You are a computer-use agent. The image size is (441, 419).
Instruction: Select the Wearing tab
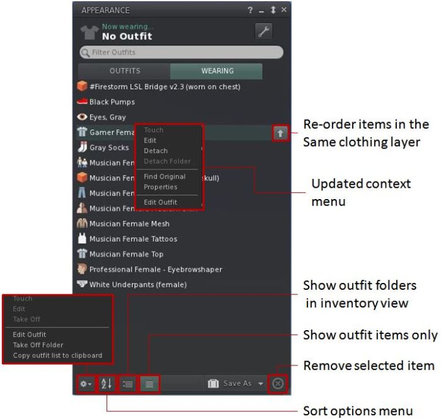(x=217, y=71)
